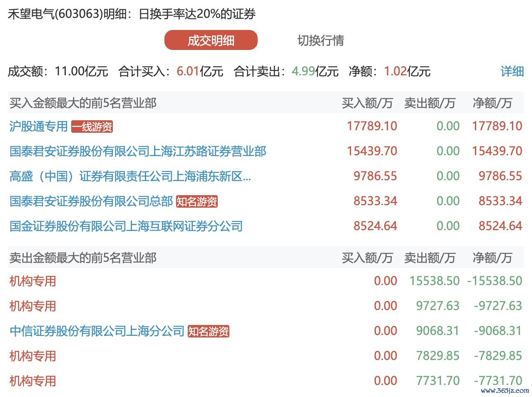Click sell amount 7731.70 cell
Viewport: 532px width, 397px height.
pyautogui.click(x=438, y=381)
